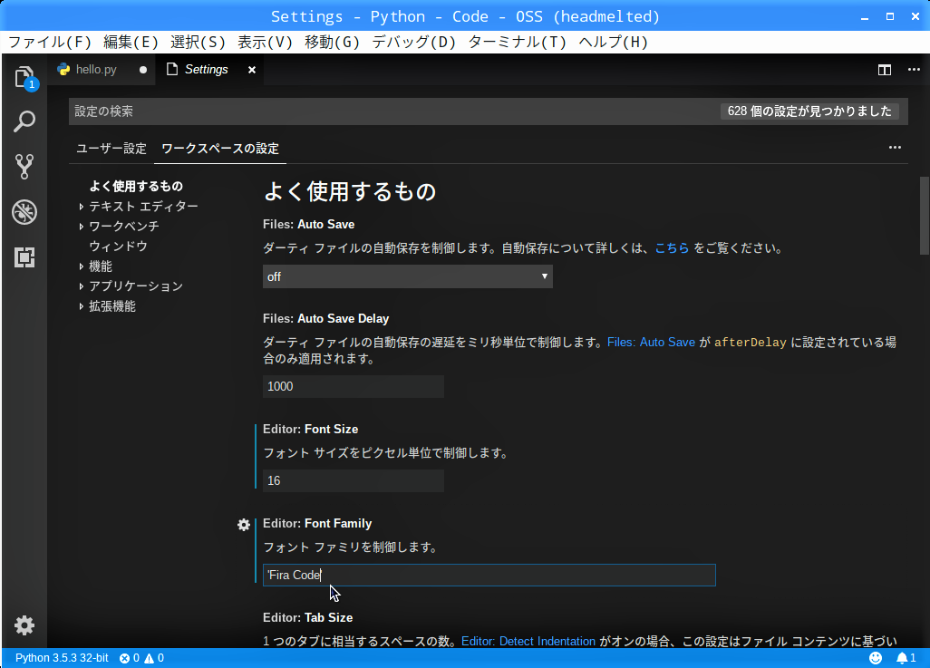Switch to ワークスペースの設定 tab

pos(220,149)
